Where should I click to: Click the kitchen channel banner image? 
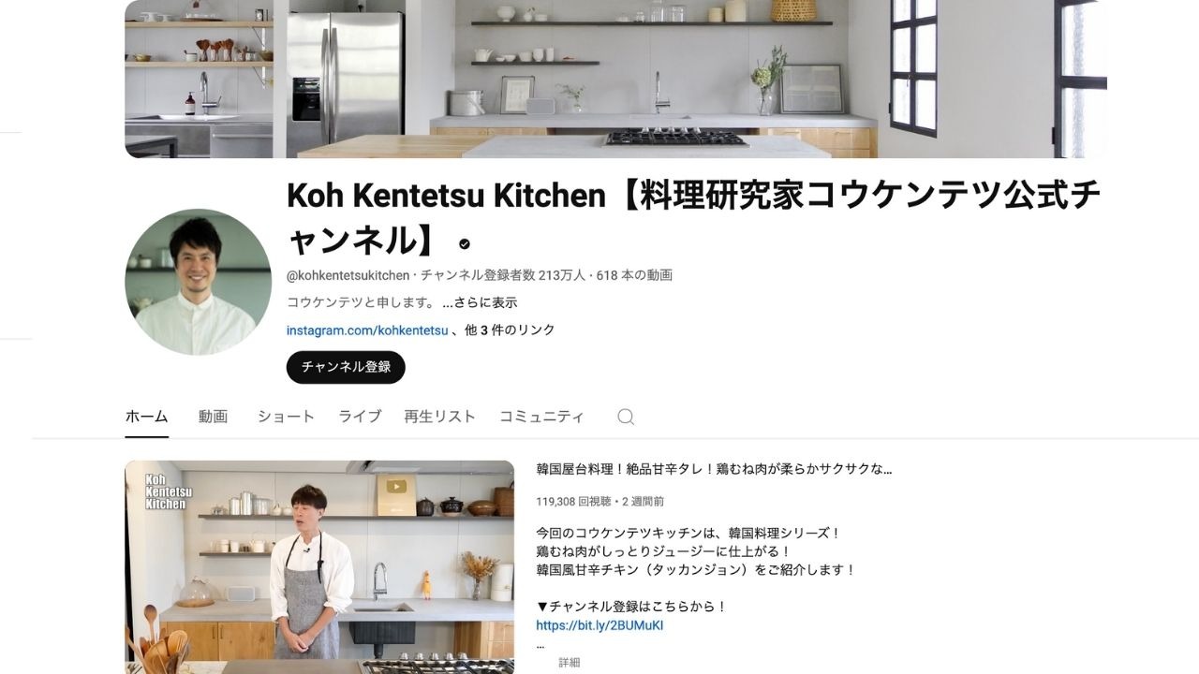[615, 79]
